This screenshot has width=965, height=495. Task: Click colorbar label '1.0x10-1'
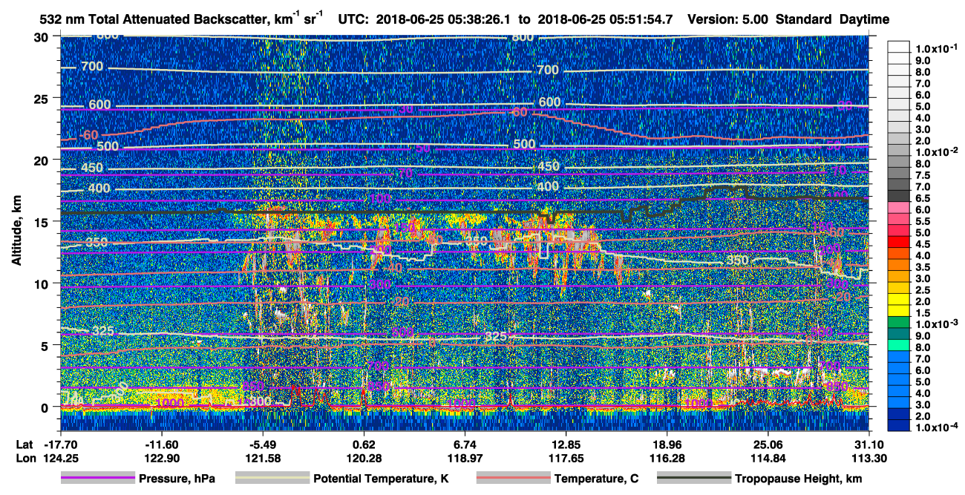tap(936, 49)
